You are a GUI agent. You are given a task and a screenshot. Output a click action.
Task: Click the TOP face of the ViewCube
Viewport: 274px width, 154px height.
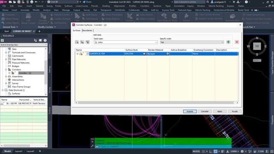click(257, 46)
